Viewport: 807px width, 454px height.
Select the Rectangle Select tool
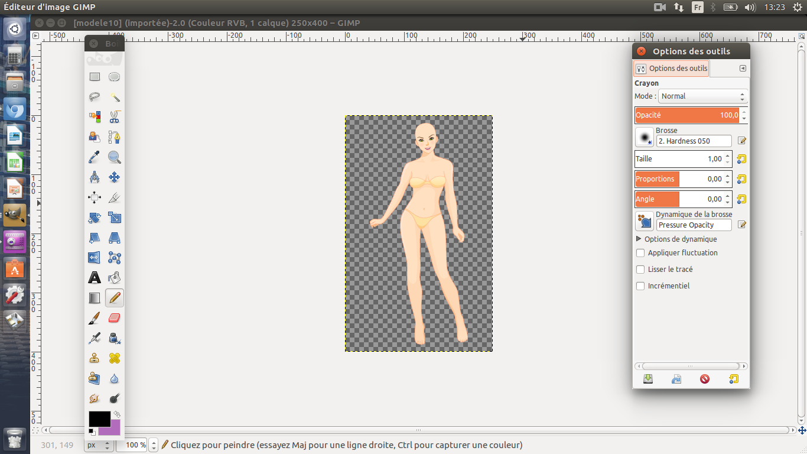click(x=95, y=77)
